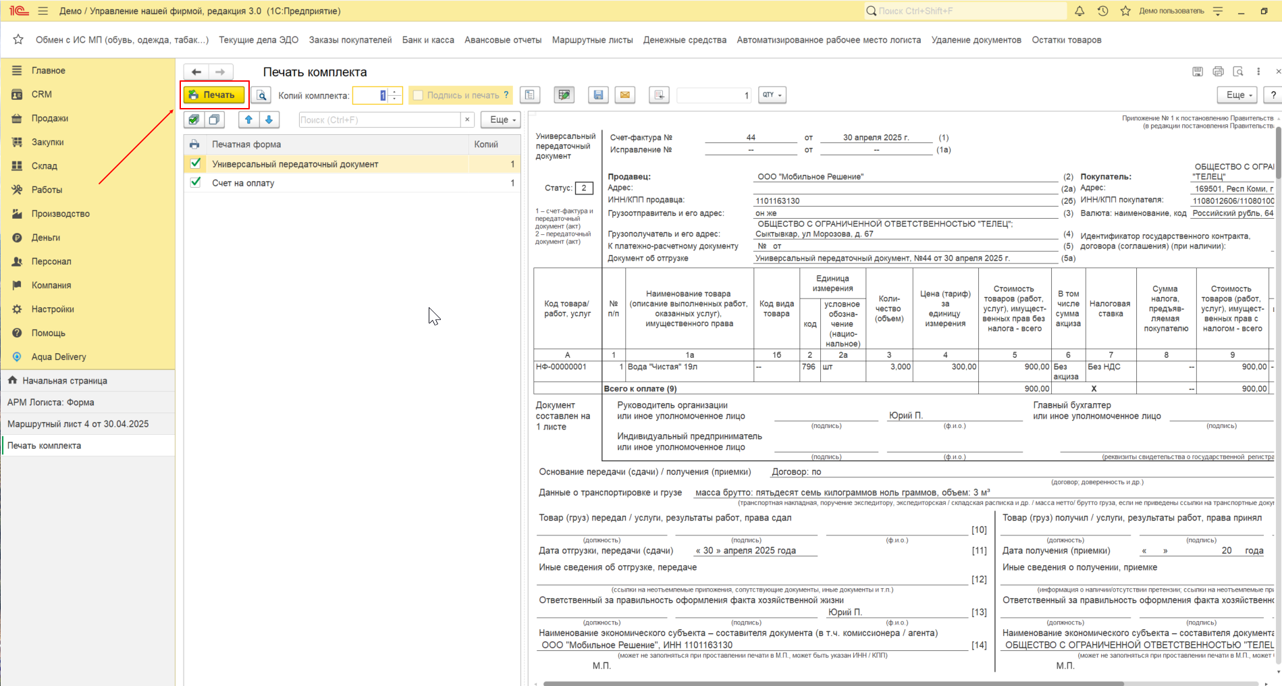This screenshot has width=1282, height=686.
Task: Go forward with the right arrow navigation button
Action: click(x=220, y=72)
